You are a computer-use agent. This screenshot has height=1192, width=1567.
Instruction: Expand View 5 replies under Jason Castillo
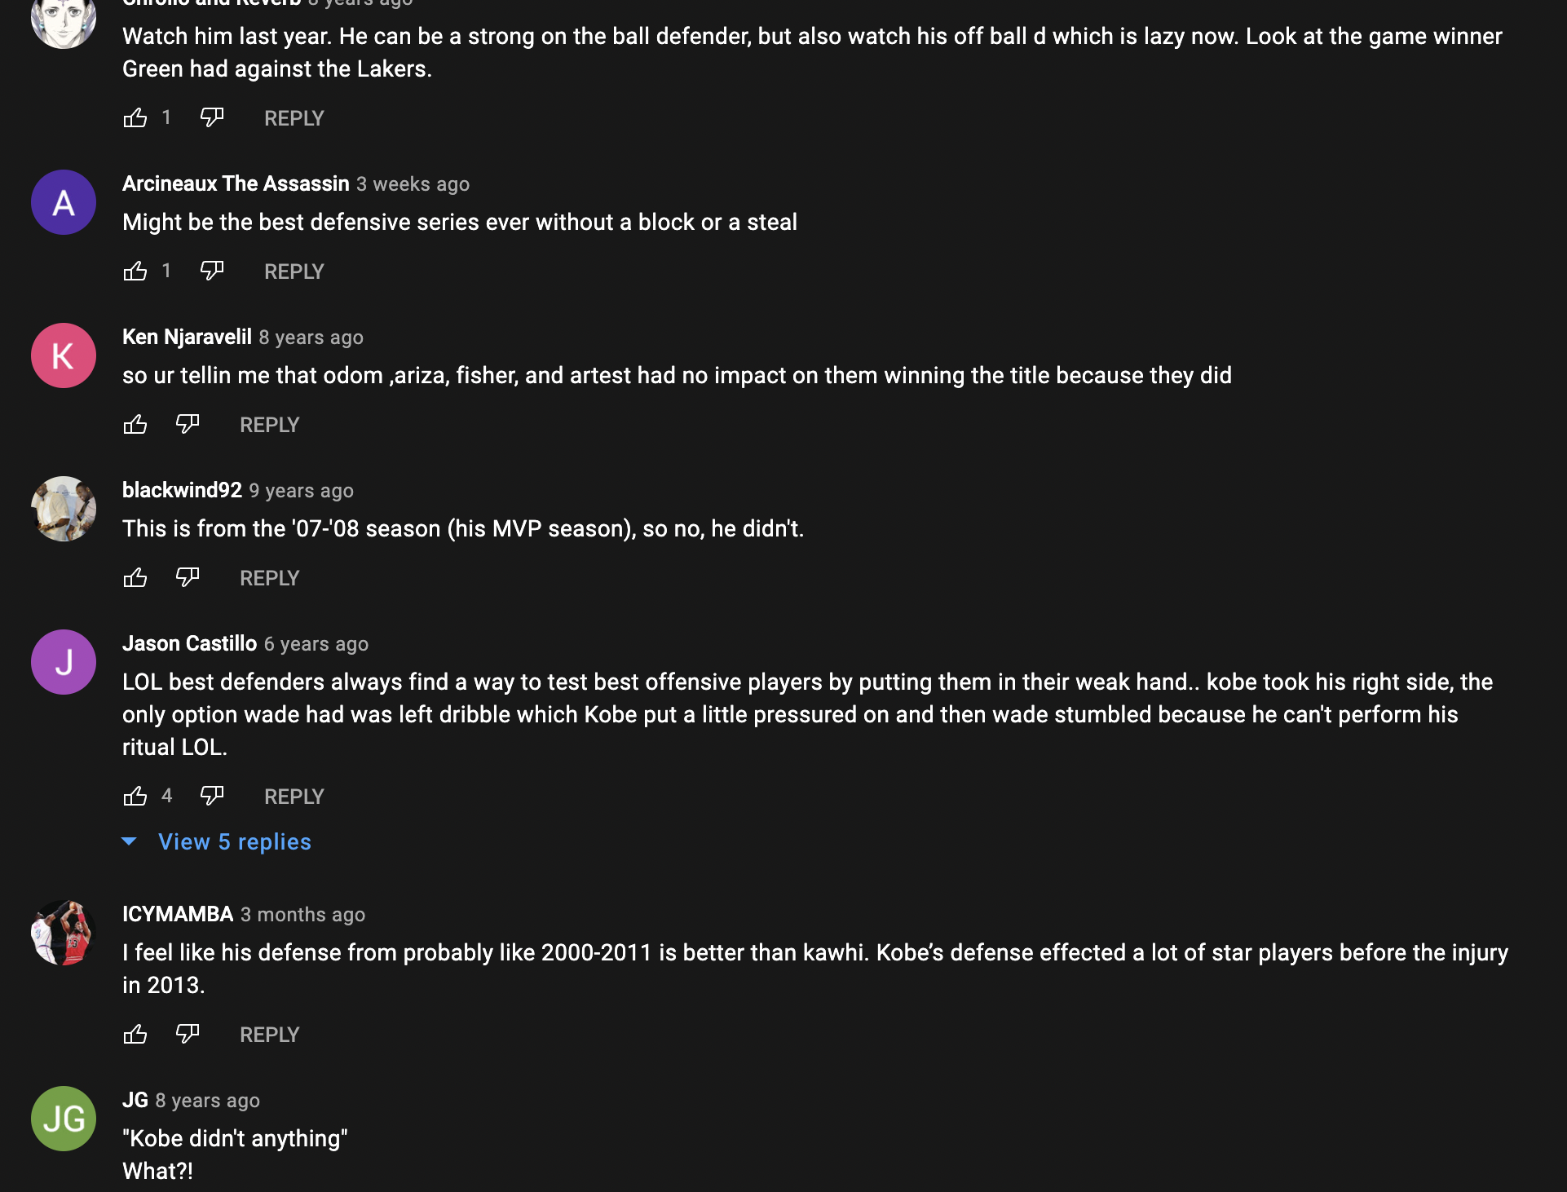tap(235, 842)
